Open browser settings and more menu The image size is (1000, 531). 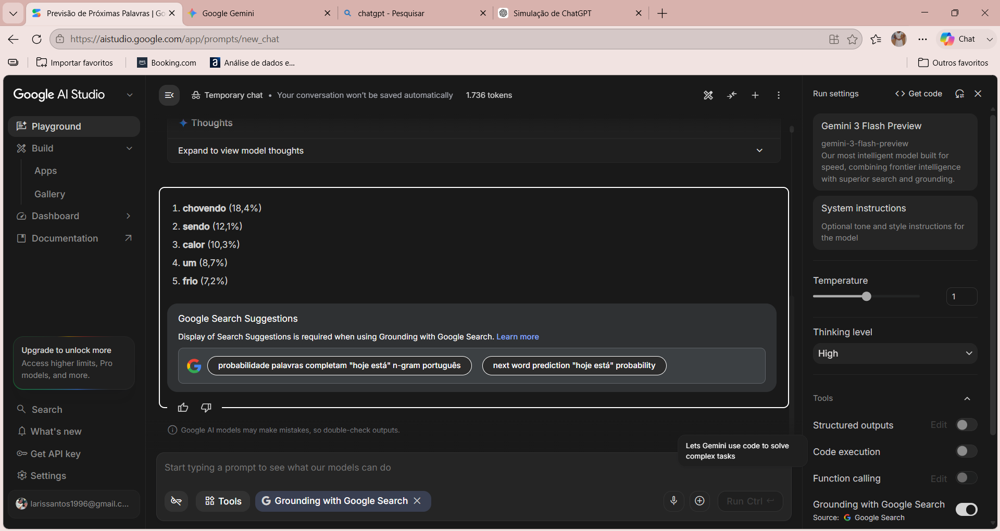[x=923, y=39]
